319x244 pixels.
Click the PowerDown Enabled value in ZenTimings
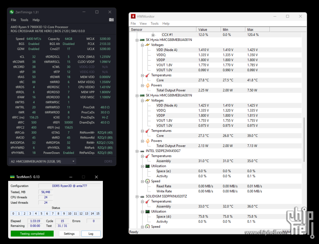tap(69, 153)
